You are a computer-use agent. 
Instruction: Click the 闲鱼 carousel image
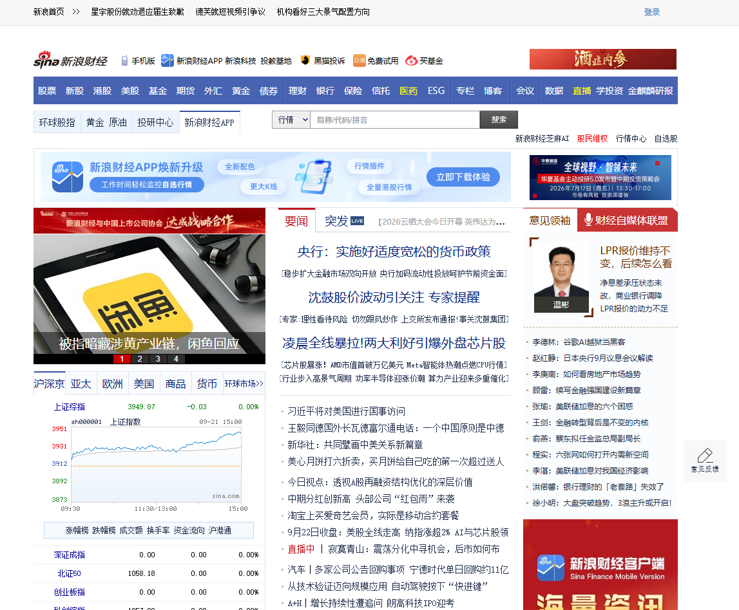tap(149, 294)
